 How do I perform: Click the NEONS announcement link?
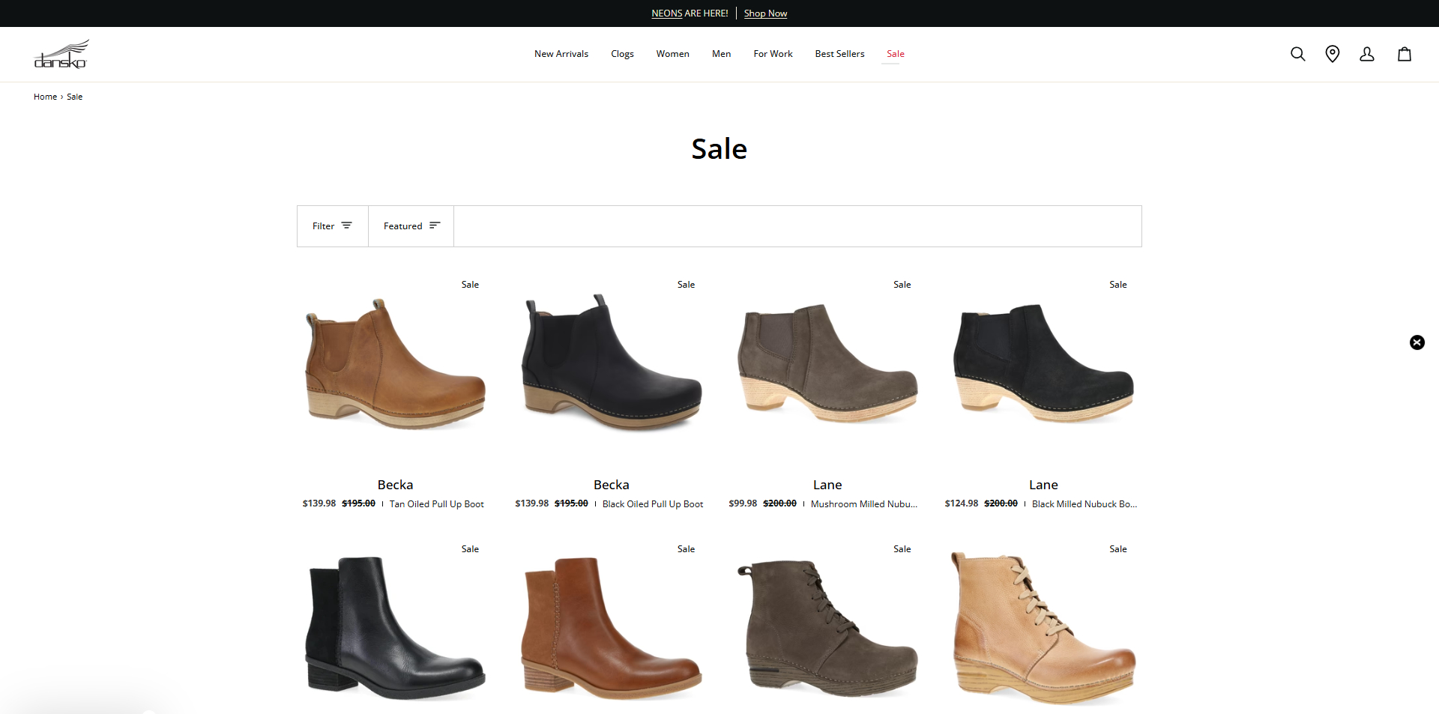666,13
